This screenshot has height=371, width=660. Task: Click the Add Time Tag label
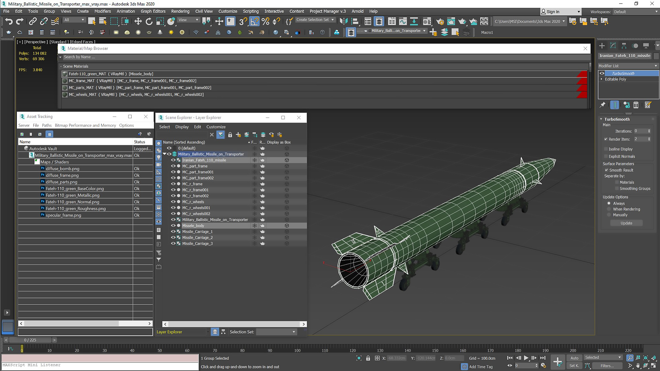pyautogui.click(x=481, y=367)
